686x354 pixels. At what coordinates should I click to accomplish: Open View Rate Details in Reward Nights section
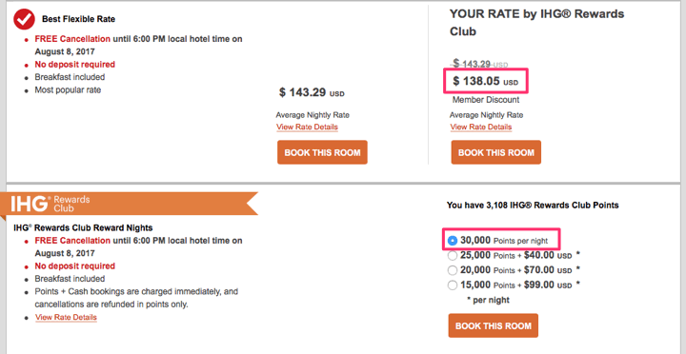point(66,317)
